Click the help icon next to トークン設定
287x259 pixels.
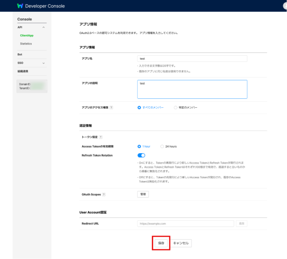click(x=101, y=137)
